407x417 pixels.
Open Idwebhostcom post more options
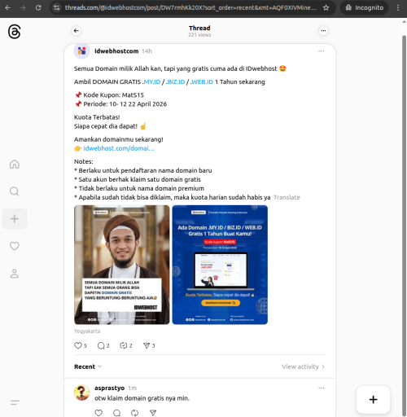pos(322,51)
